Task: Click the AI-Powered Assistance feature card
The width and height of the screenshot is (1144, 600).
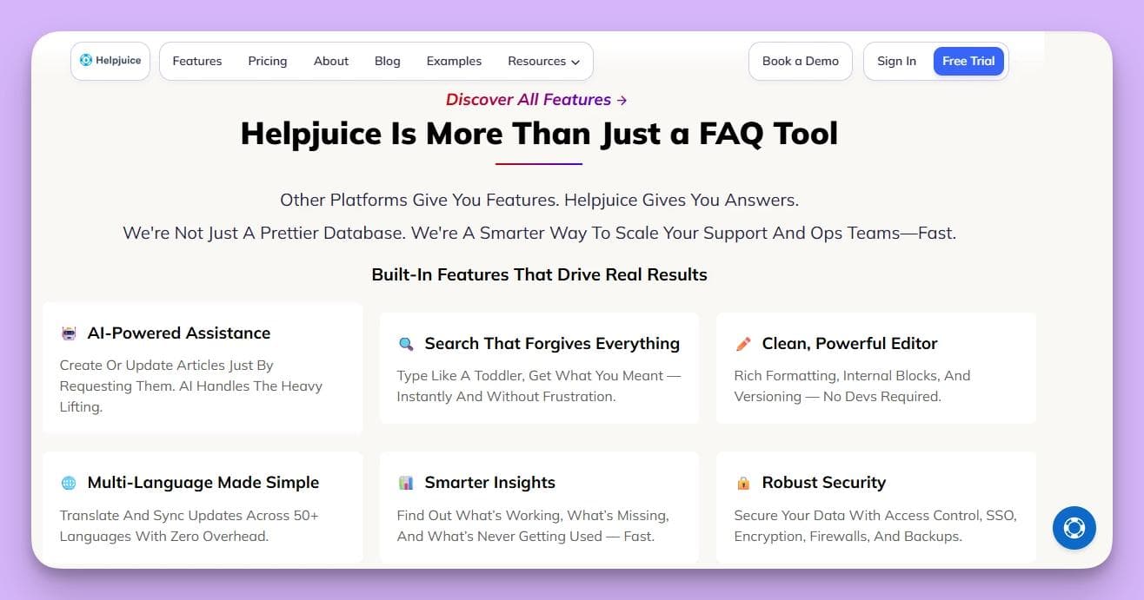Action: pos(203,368)
